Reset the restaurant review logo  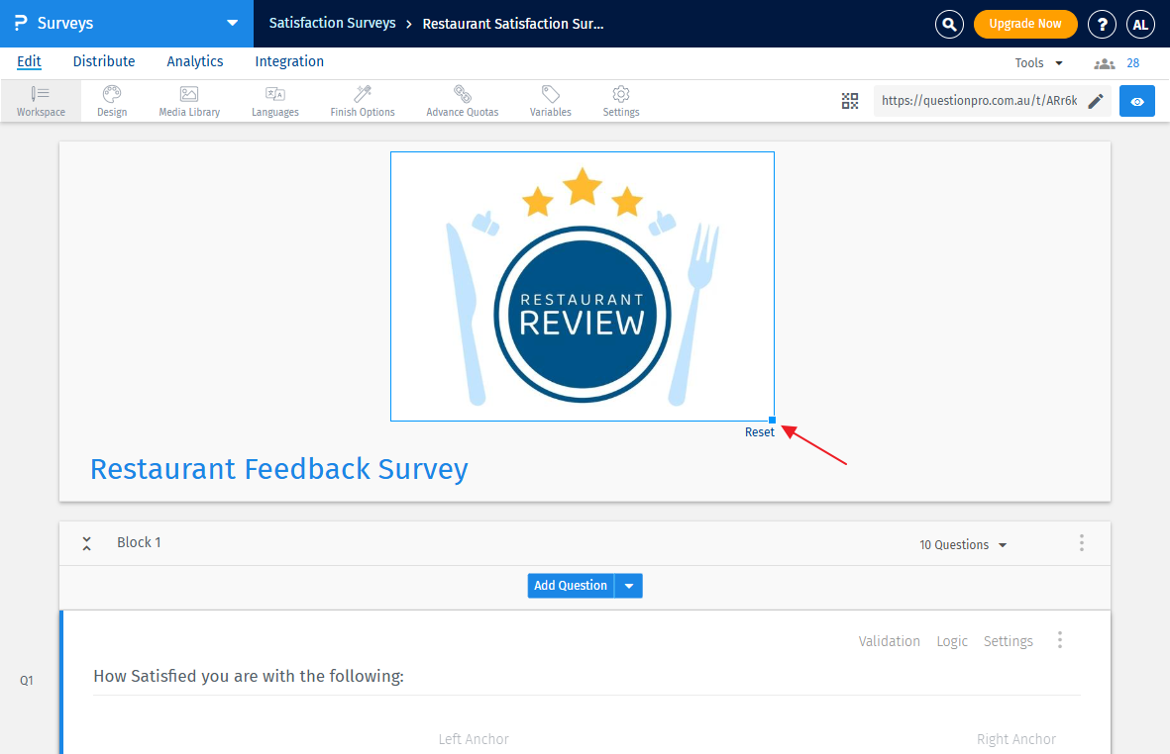[x=759, y=431]
